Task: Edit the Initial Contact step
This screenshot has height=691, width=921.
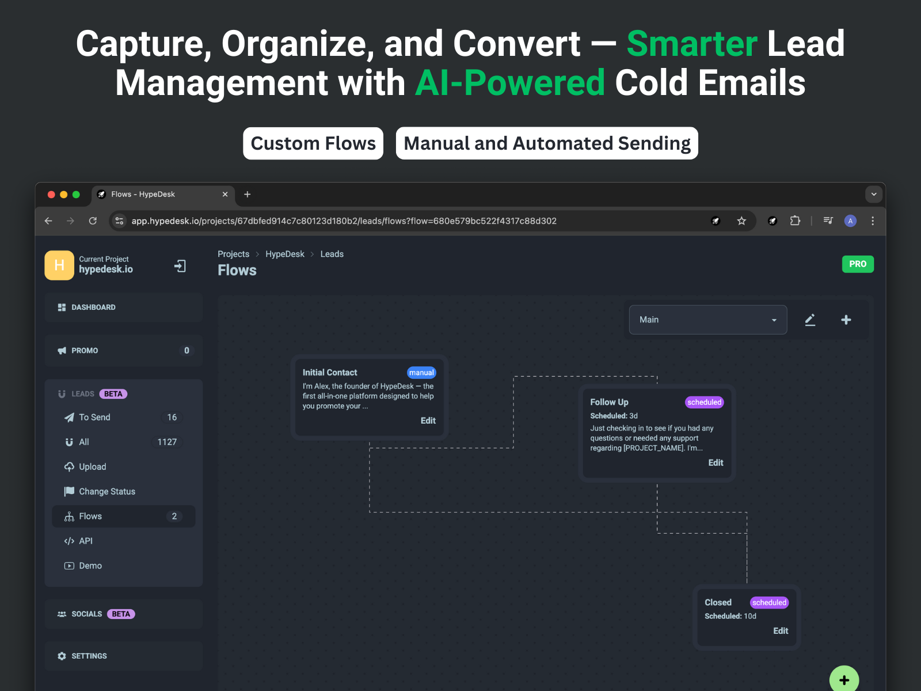Action: (428, 421)
